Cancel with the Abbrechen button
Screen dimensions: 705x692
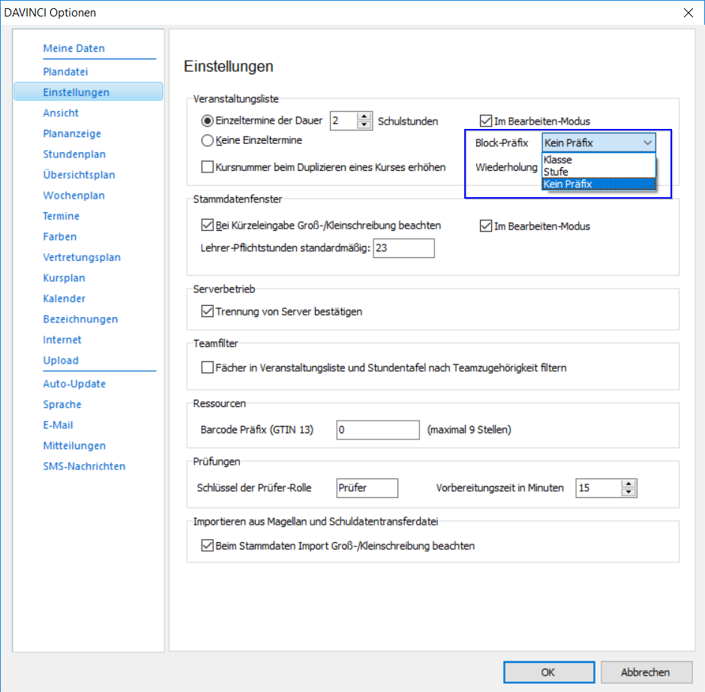pyautogui.click(x=646, y=673)
